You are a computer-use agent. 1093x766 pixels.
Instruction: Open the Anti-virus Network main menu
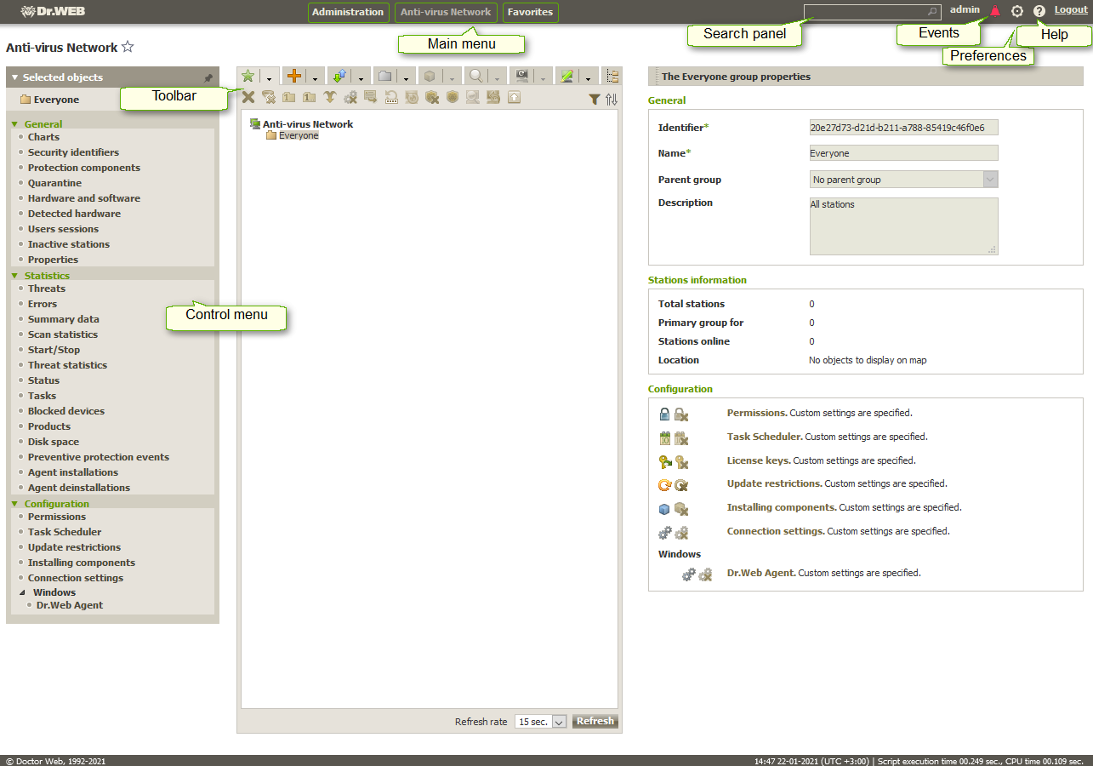(446, 12)
